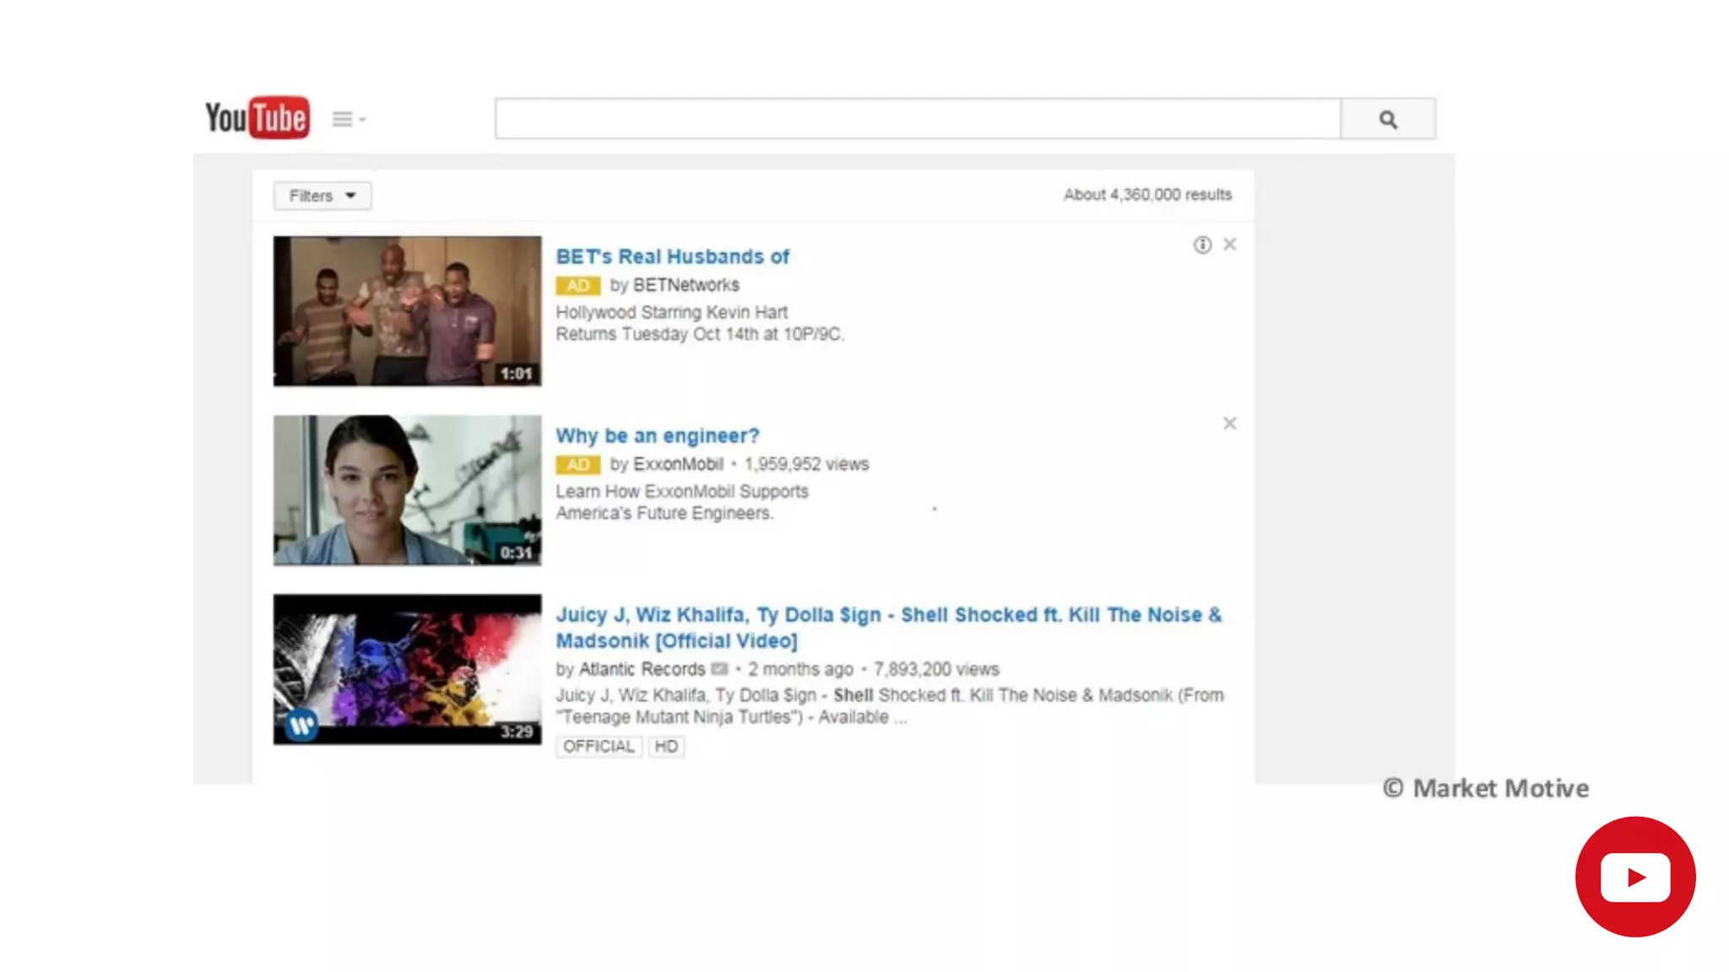Image resolution: width=1729 pixels, height=972 pixels.
Task: Dismiss the BET's Real Husbands ad
Action: tap(1229, 245)
